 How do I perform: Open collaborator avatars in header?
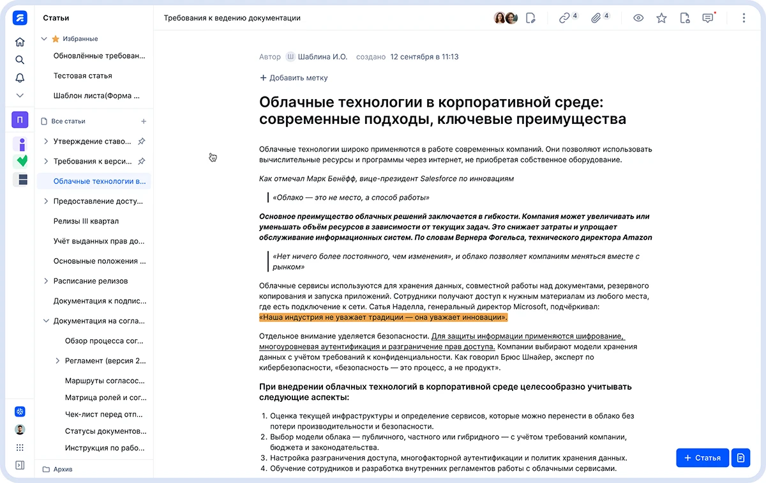click(506, 18)
